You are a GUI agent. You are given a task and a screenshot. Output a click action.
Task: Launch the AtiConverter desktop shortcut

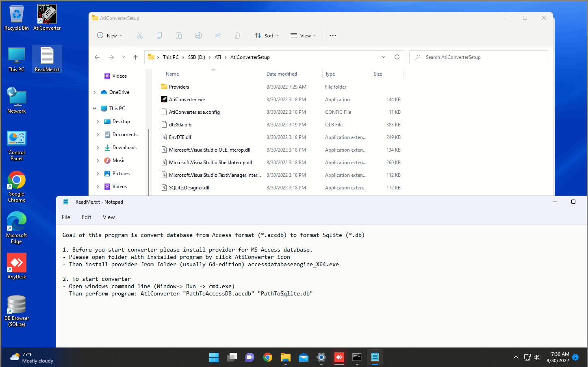pyautogui.click(x=47, y=18)
